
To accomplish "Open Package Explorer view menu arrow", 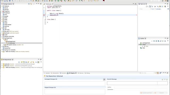I will [x=37, y=4].
